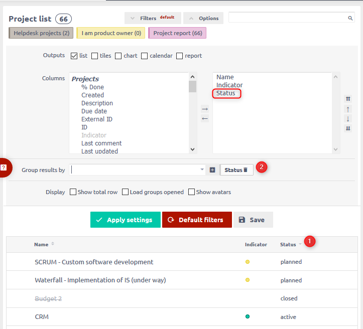Expand the Filters section
Image resolution: width=363 pixels, height=329 pixels.
coord(152,18)
